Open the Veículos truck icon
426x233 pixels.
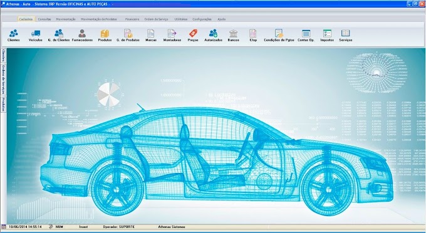point(36,35)
